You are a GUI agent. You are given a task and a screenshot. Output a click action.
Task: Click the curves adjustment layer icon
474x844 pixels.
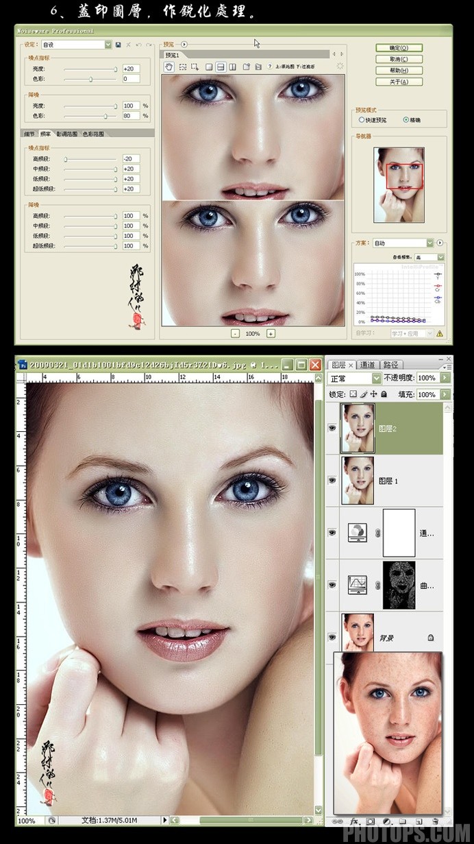pos(357,585)
